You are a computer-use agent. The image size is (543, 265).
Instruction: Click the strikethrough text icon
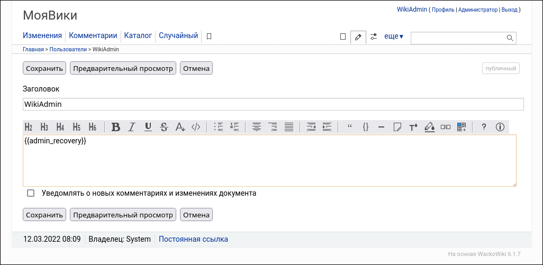tap(164, 127)
